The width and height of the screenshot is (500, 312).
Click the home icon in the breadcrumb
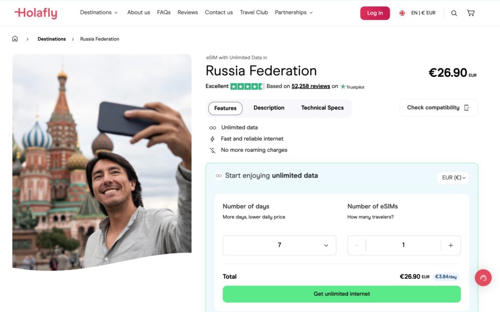(15, 39)
